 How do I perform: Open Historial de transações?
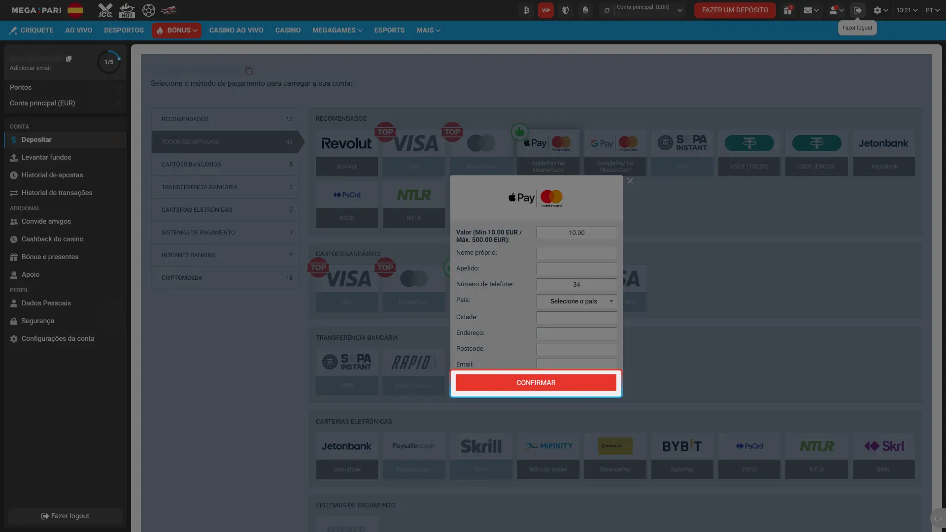(x=66, y=193)
